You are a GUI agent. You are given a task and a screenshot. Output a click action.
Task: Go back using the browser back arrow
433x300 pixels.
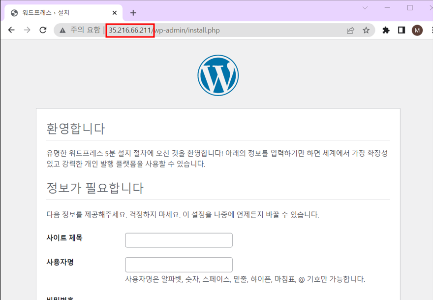point(11,30)
